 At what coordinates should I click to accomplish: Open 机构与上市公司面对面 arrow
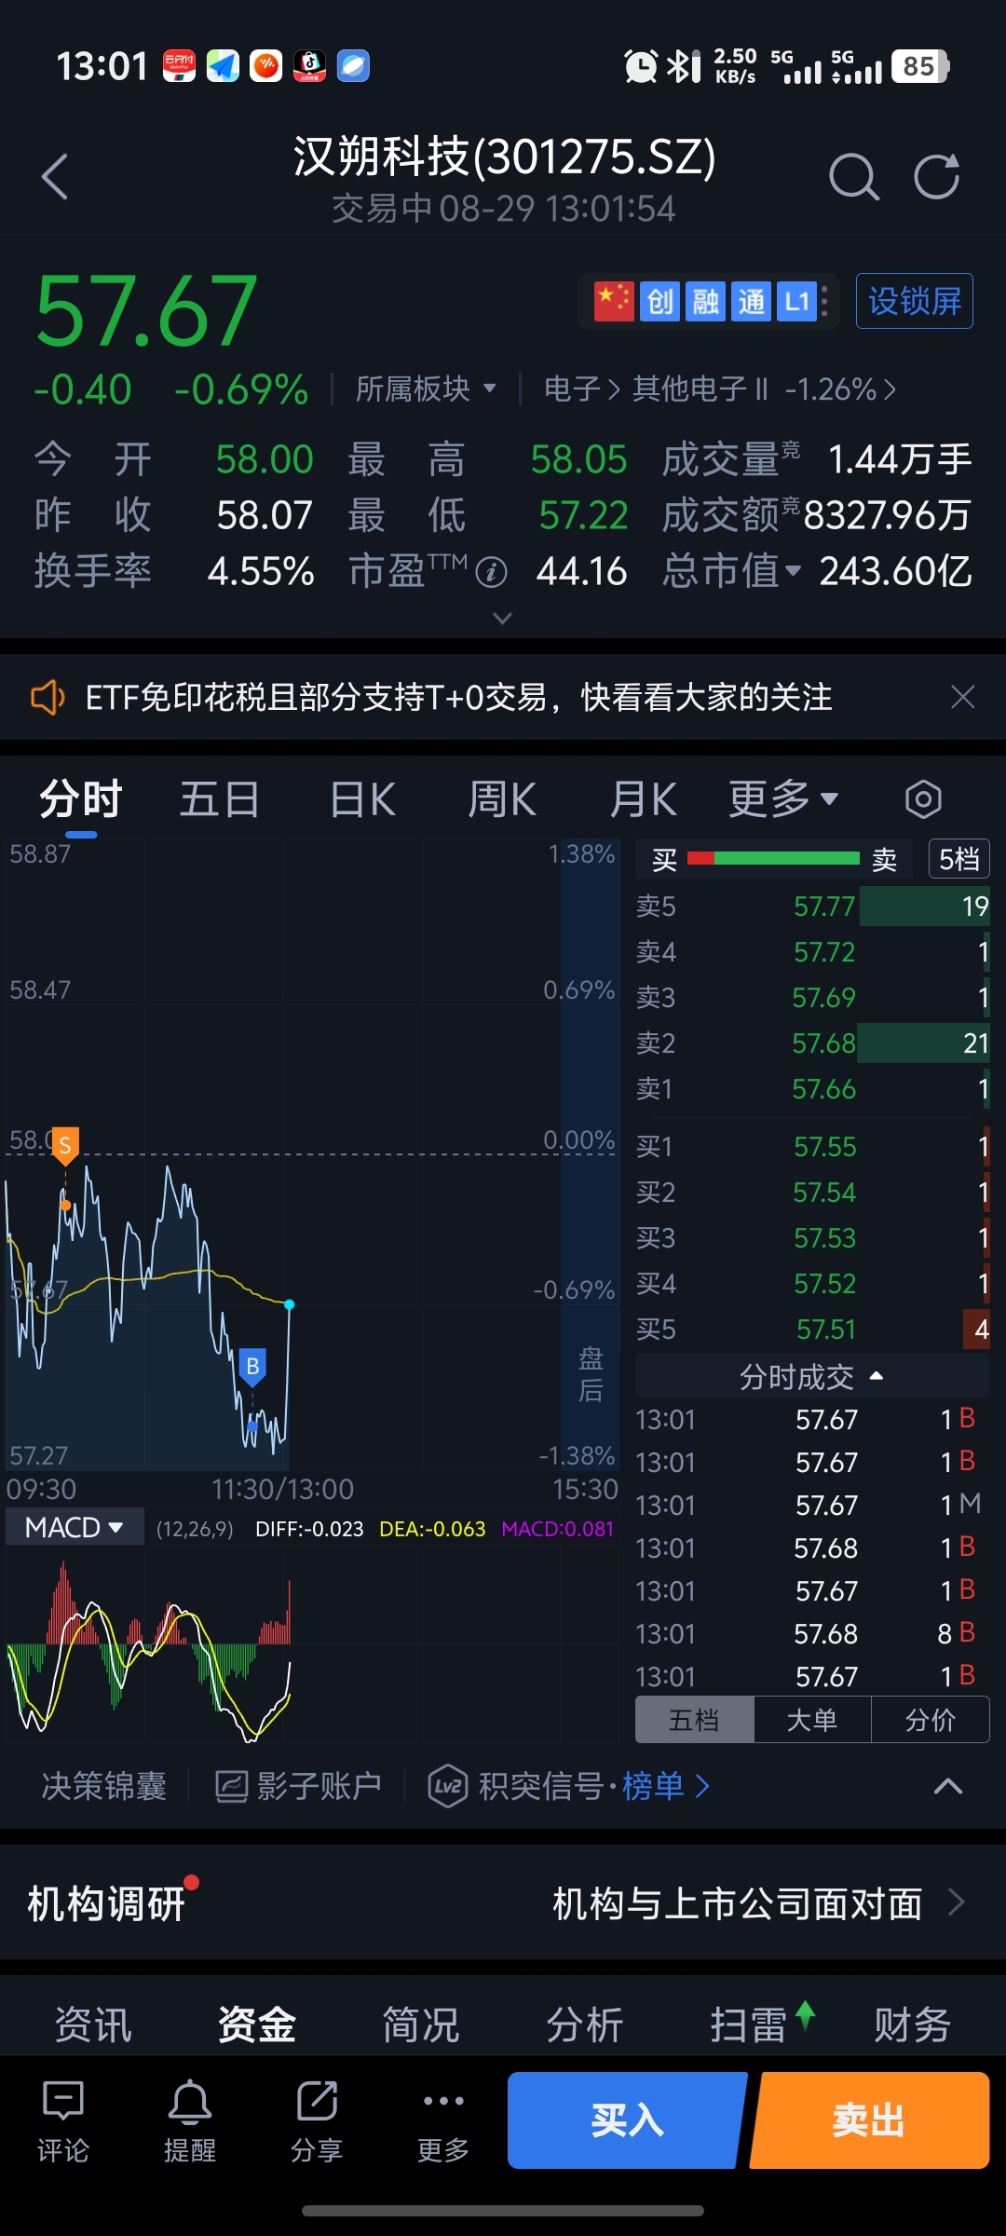coord(956,1902)
